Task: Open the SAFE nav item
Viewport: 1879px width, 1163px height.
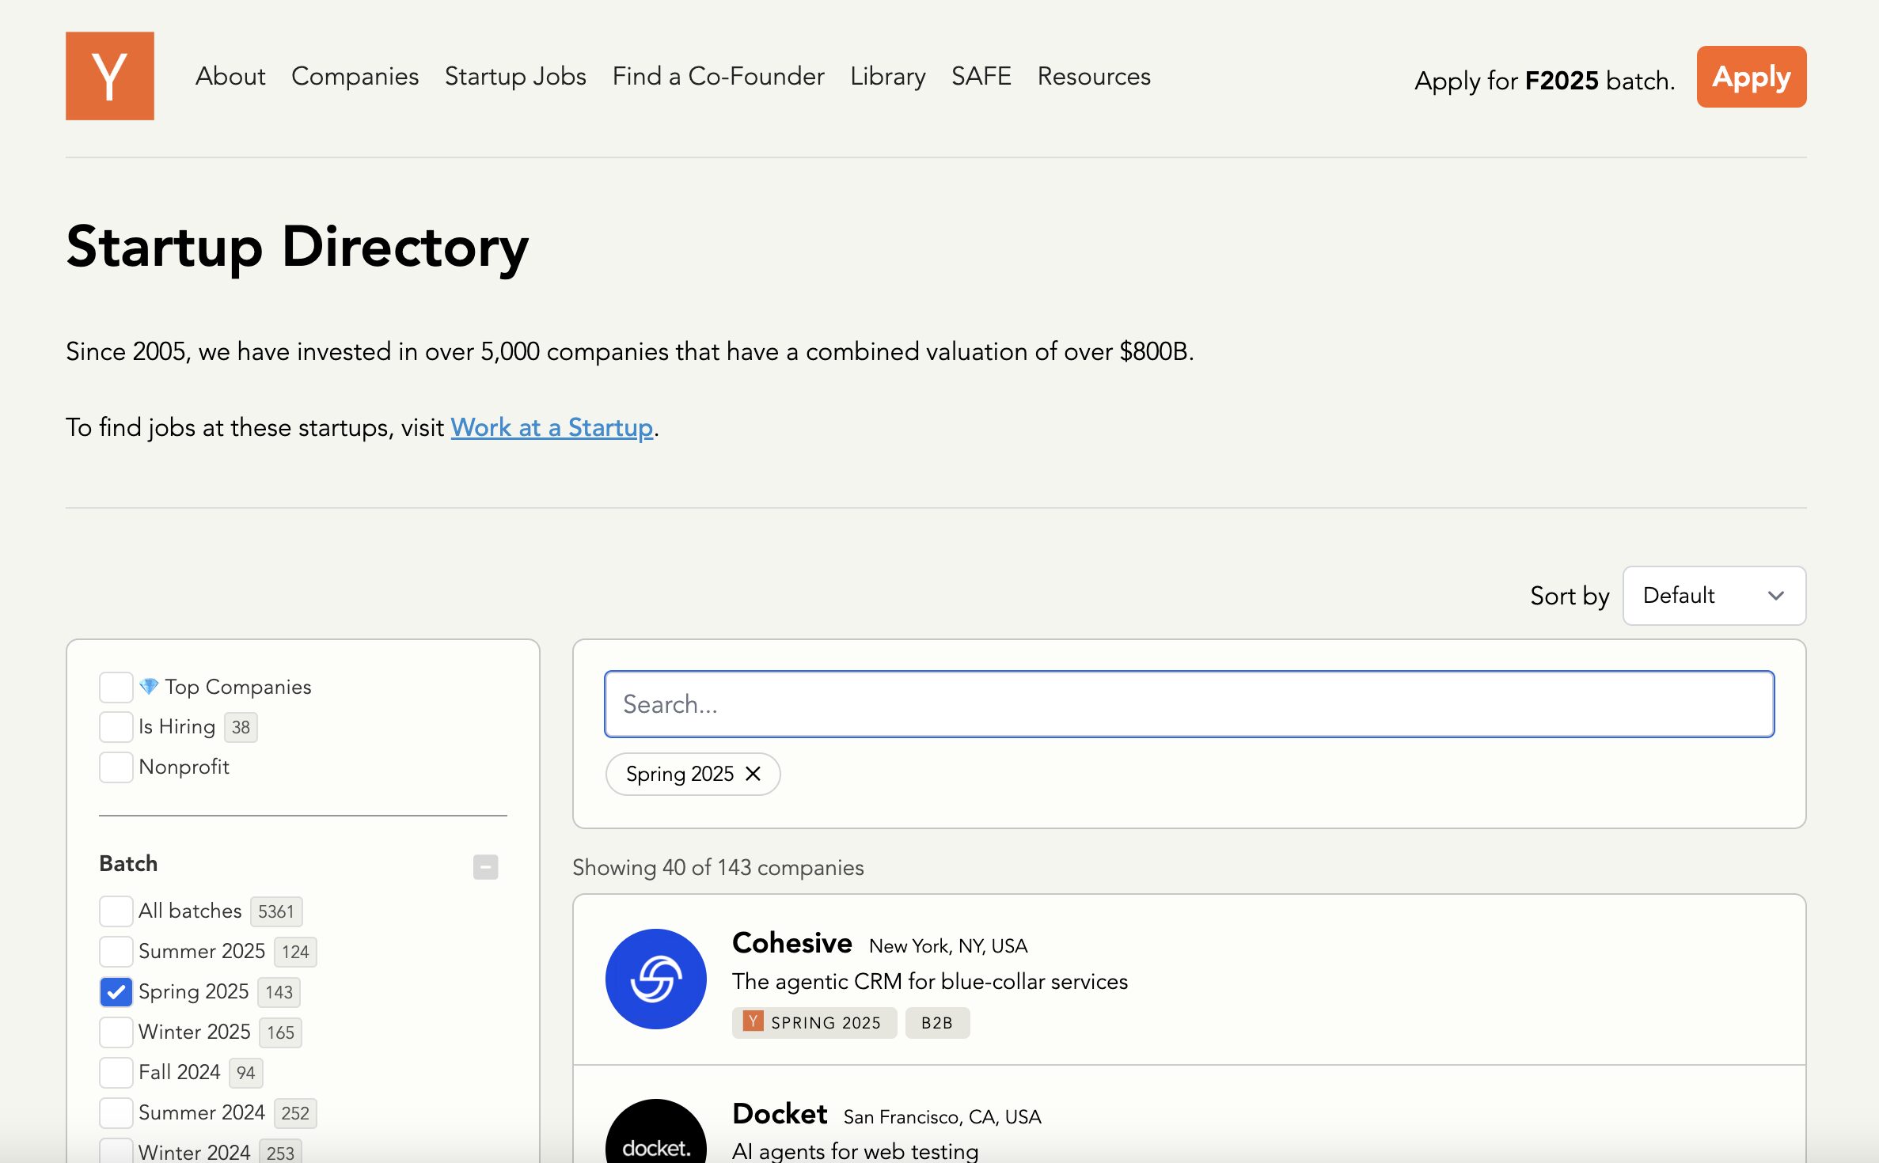Action: tap(981, 76)
